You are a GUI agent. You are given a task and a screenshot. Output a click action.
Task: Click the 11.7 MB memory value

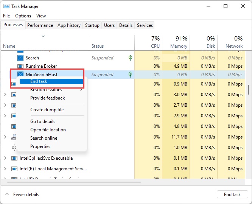[179, 137]
